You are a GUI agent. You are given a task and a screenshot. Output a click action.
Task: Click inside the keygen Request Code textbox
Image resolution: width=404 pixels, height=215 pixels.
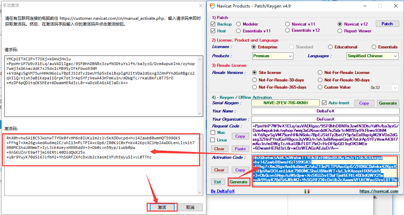click(325, 137)
